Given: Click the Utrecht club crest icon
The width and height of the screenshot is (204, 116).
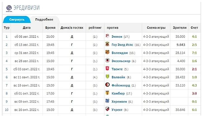Looking at the screenshot, I should click(107, 109).
